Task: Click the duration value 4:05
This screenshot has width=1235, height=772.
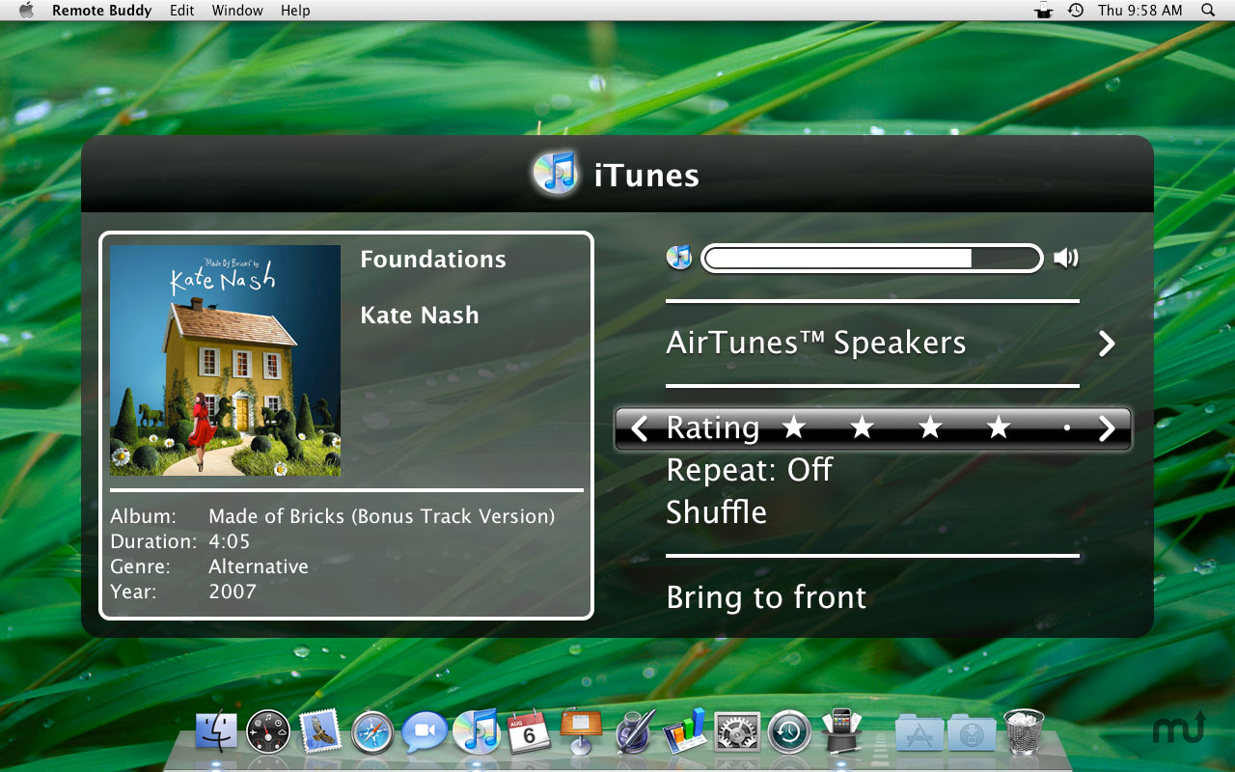Action: 230,541
